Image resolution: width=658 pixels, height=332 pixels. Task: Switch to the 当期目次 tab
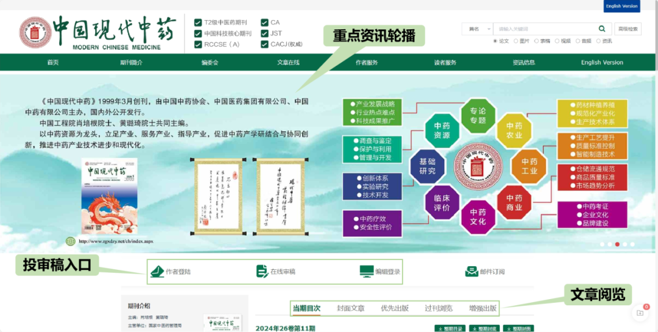[x=306, y=308]
